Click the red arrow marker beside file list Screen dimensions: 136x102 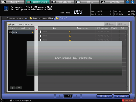click(36, 30)
